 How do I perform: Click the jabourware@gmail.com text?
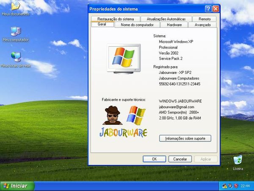(x=177, y=107)
